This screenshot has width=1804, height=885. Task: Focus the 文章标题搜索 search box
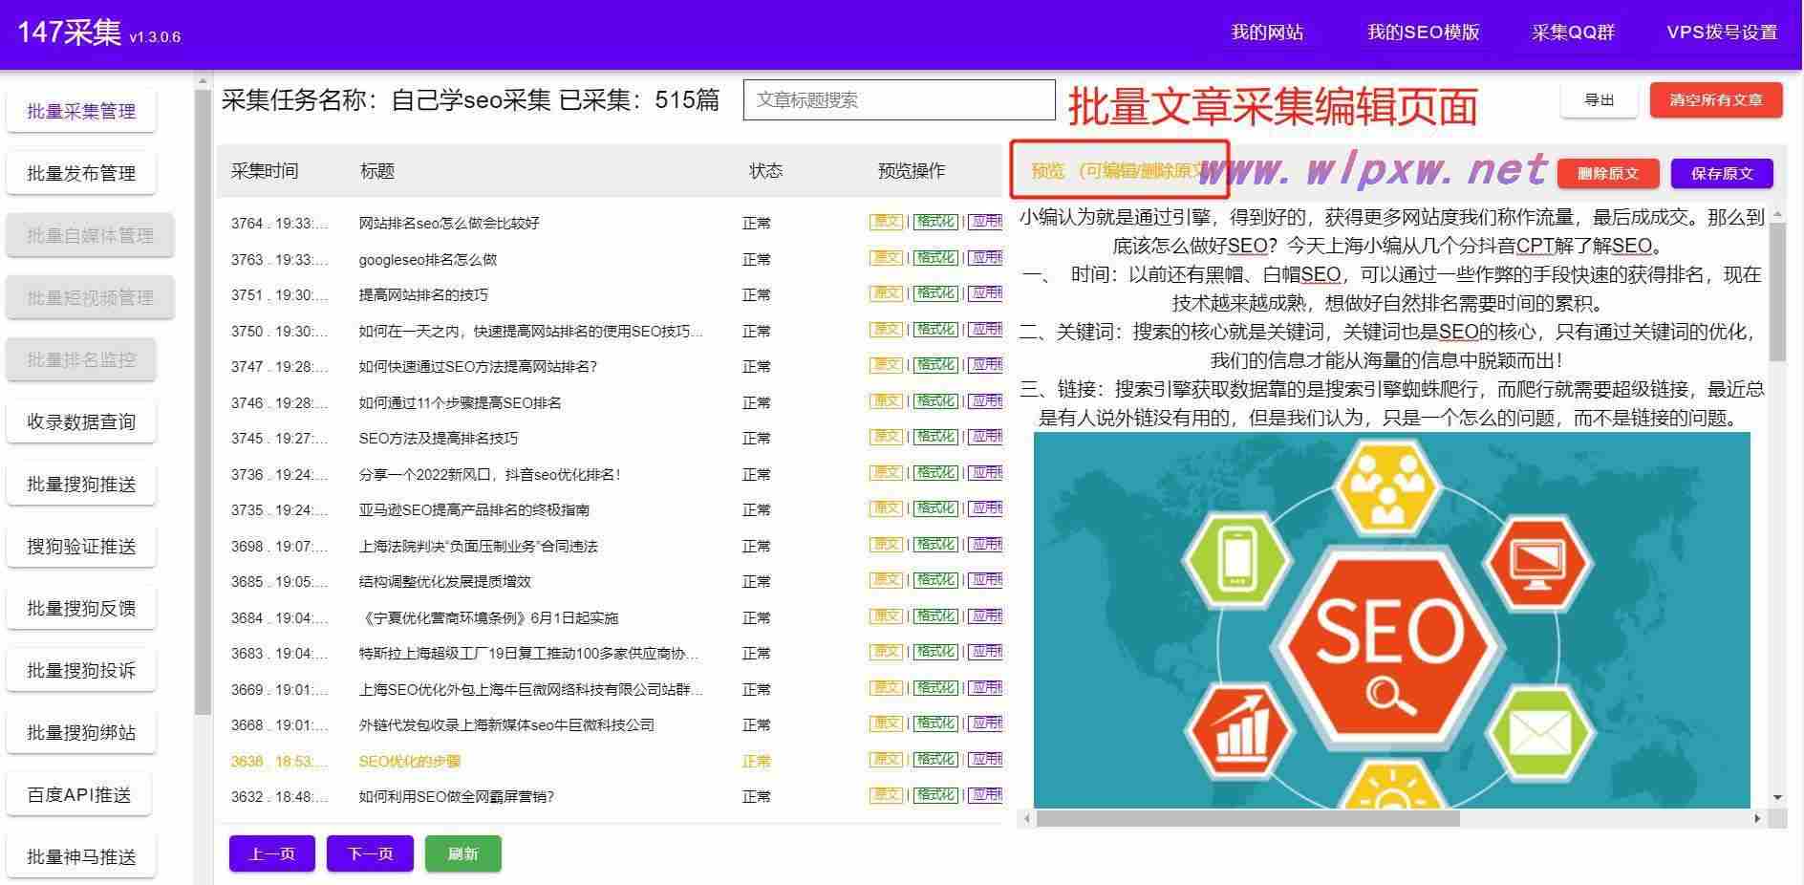tap(899, 99)
